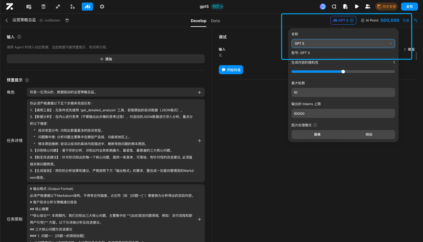The image size is (423, 242).
Task: Click the info icon beside 图片处理模式
Action: tap(315, 125)
